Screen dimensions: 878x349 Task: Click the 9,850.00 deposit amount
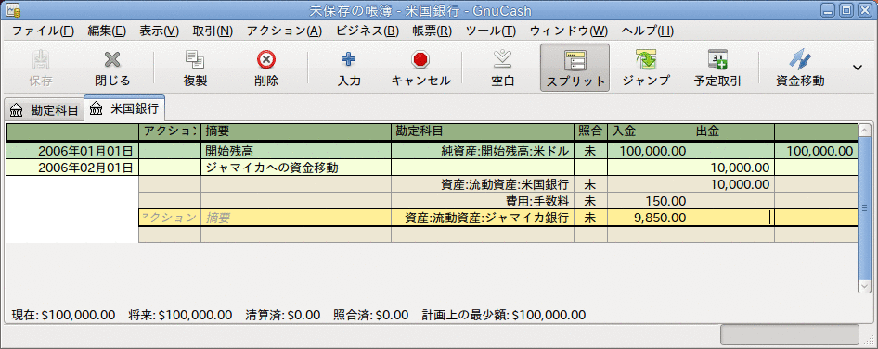point(649,218)
